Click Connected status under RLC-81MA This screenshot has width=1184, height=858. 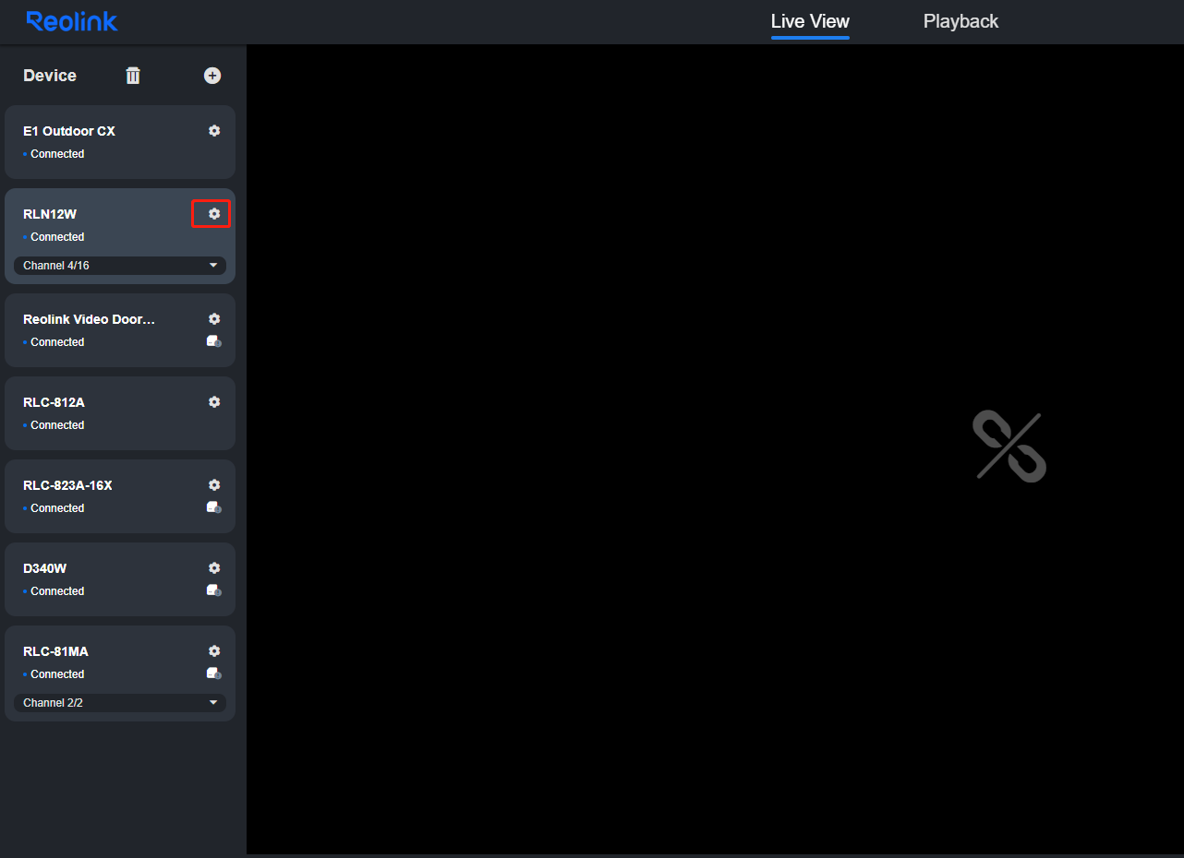pyautogui.click(x=57, y=674)
